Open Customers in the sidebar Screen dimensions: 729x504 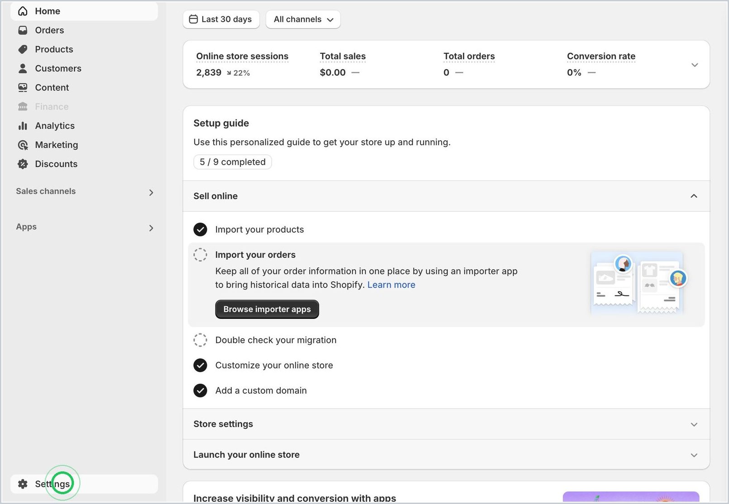pyautogui.click(x=84, y=68)
